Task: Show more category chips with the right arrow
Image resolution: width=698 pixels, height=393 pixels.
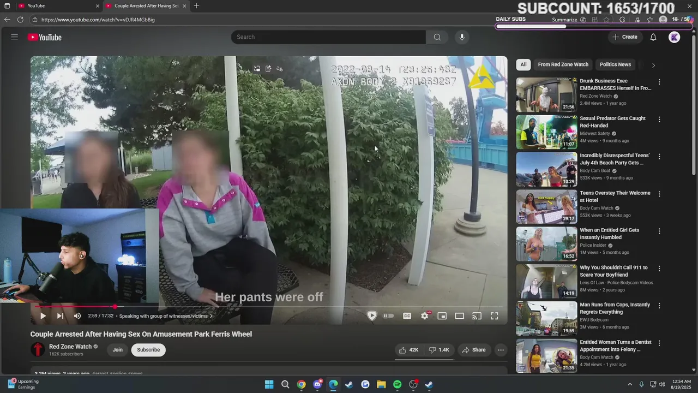Action: click(653, 65)
